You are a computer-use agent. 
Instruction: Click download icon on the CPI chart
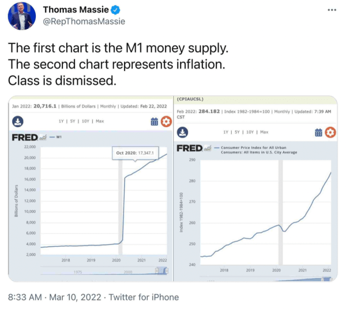tap(183, 132)
